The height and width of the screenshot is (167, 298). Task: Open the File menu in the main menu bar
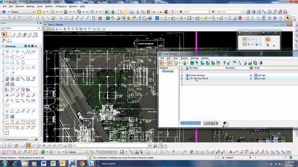click(x=5, y=6)
